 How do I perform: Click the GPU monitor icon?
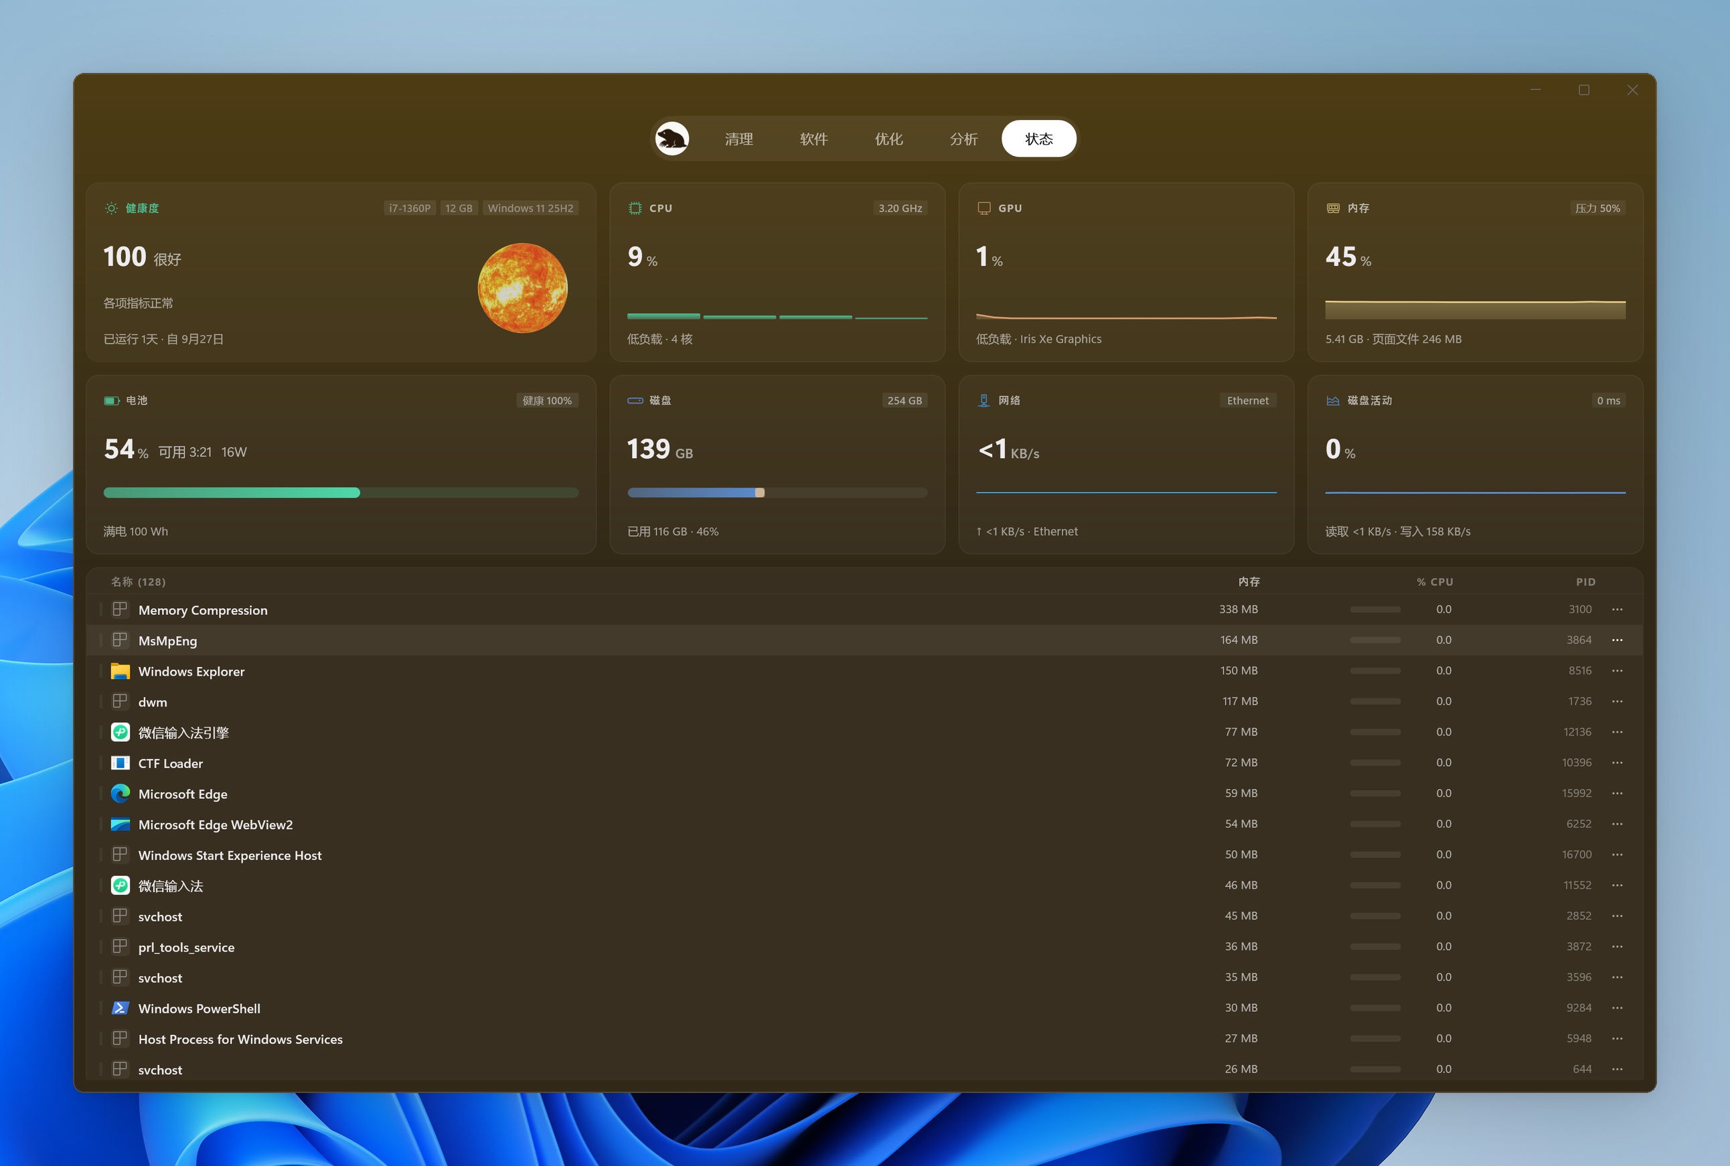(984, 208)
